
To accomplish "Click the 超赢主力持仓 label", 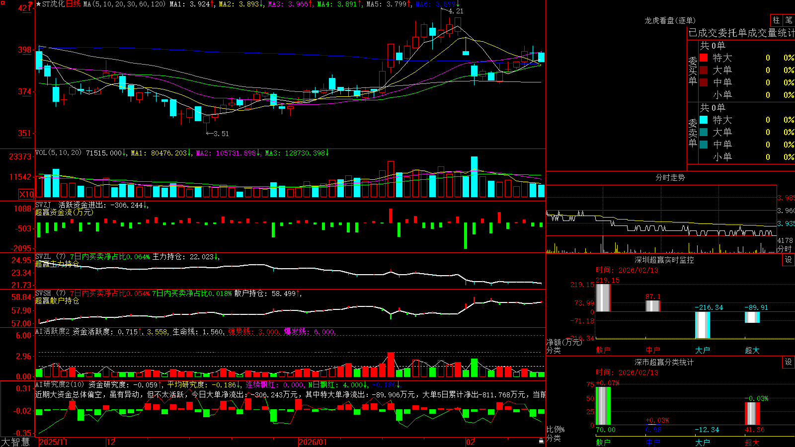I will click(57, 264).
